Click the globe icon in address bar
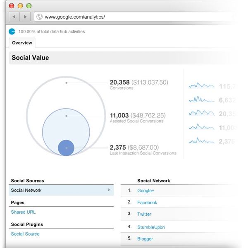This screenshot has width=248, height=248. [x=39, y=17]
